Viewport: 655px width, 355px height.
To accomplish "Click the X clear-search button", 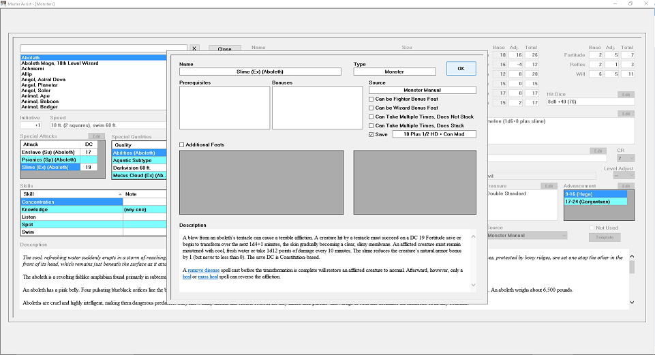I will pyautogui.click(x=194, y=48).
